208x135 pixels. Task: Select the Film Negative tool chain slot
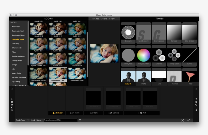[x=113, y=99]
